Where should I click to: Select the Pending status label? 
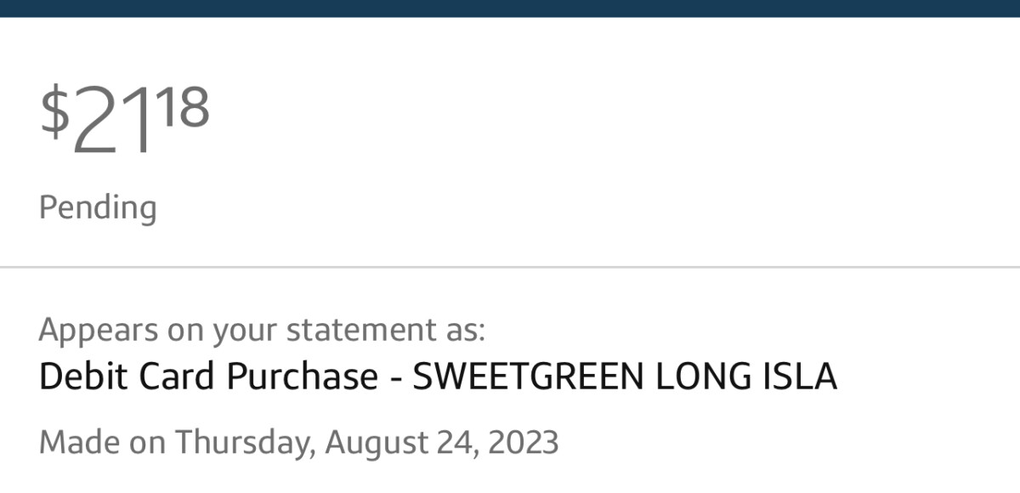[x=98, y=207]
